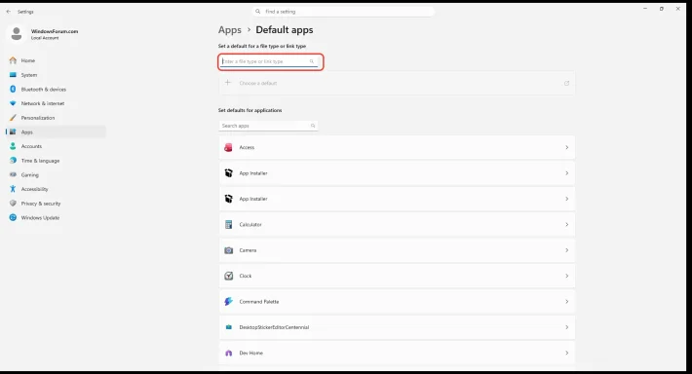Click the Accounts person icon

(x=13, y=146)
